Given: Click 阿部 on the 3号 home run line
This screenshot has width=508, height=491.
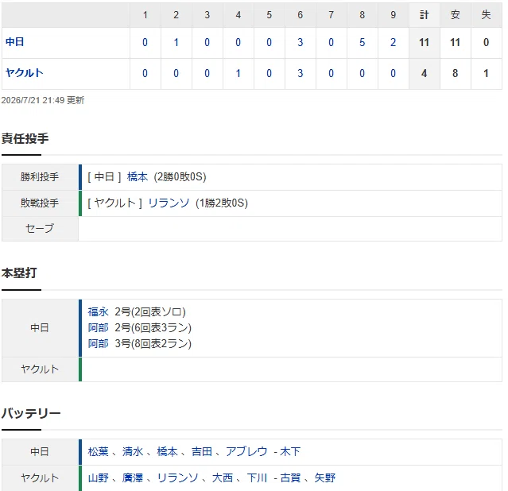Looking at the screenshot, I should point(98,343).
